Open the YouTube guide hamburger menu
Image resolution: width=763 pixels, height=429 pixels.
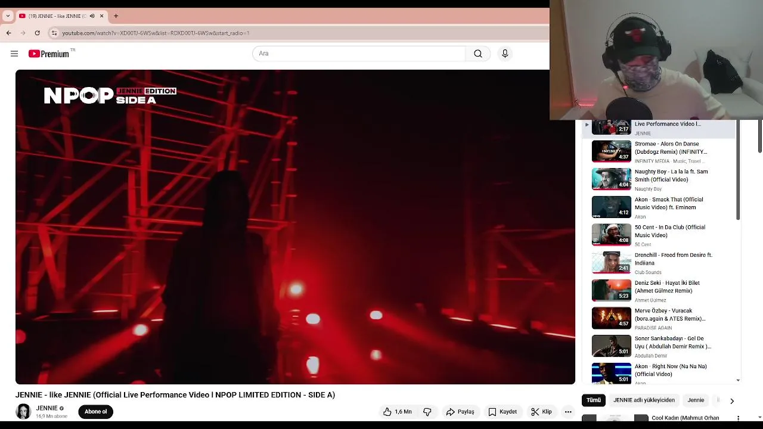pyautogui.click(x=14, y=54)
